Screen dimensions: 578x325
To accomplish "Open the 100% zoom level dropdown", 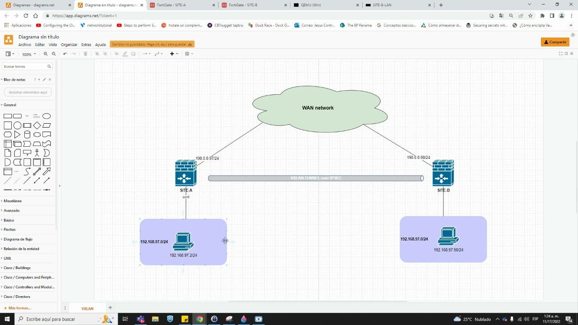I will pyautogui.click(x=29, y=54).
